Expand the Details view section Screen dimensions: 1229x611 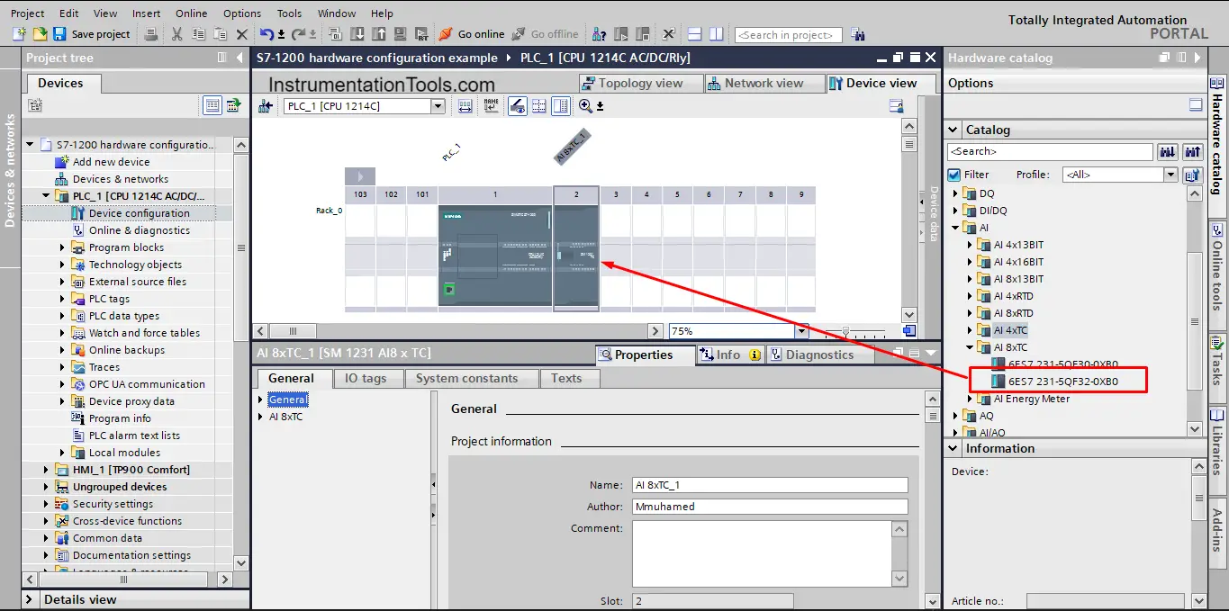[x=31, y=599]
